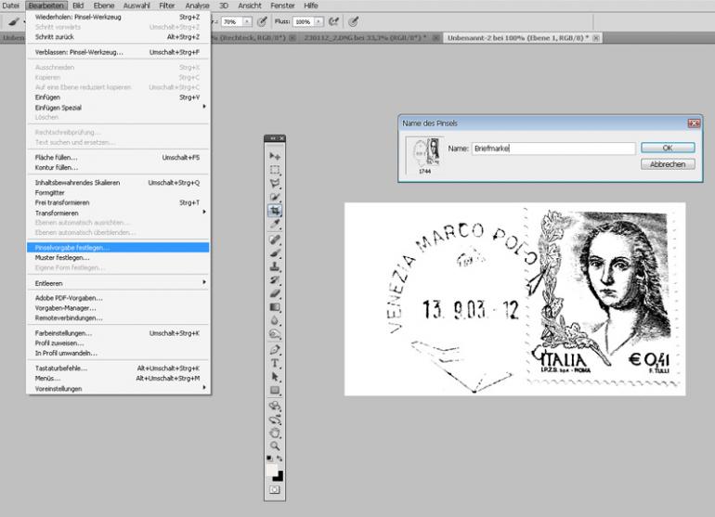The image size is (715, 517).
Task: Collapse the toolbox panel double arrows
Action: point(273,138)
